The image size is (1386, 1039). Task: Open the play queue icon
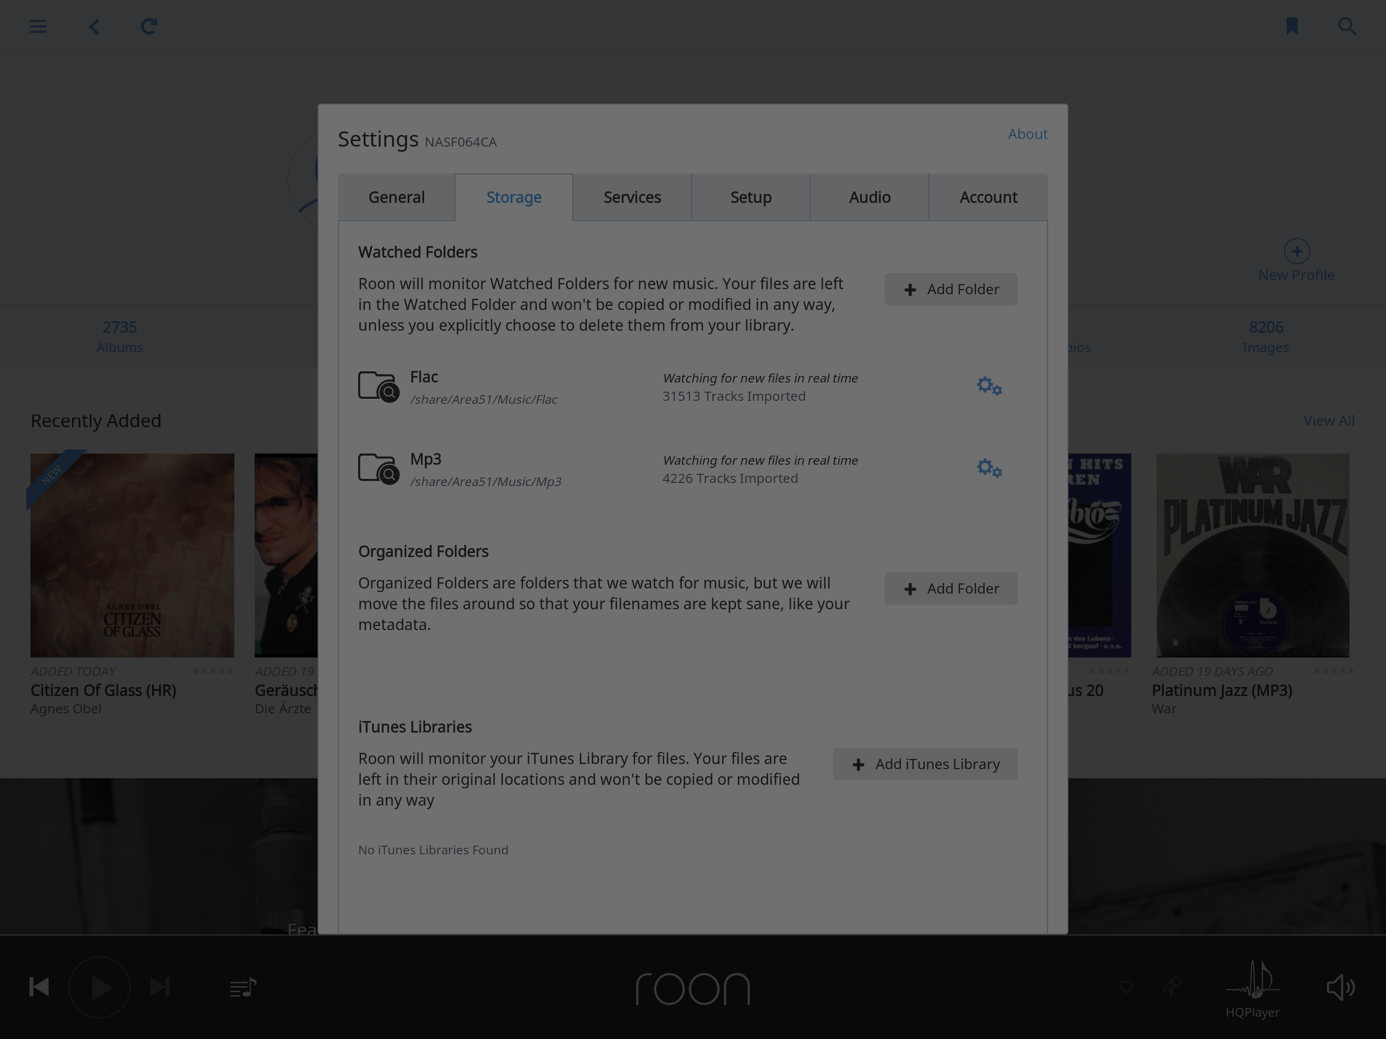click(x=242, y=988)
